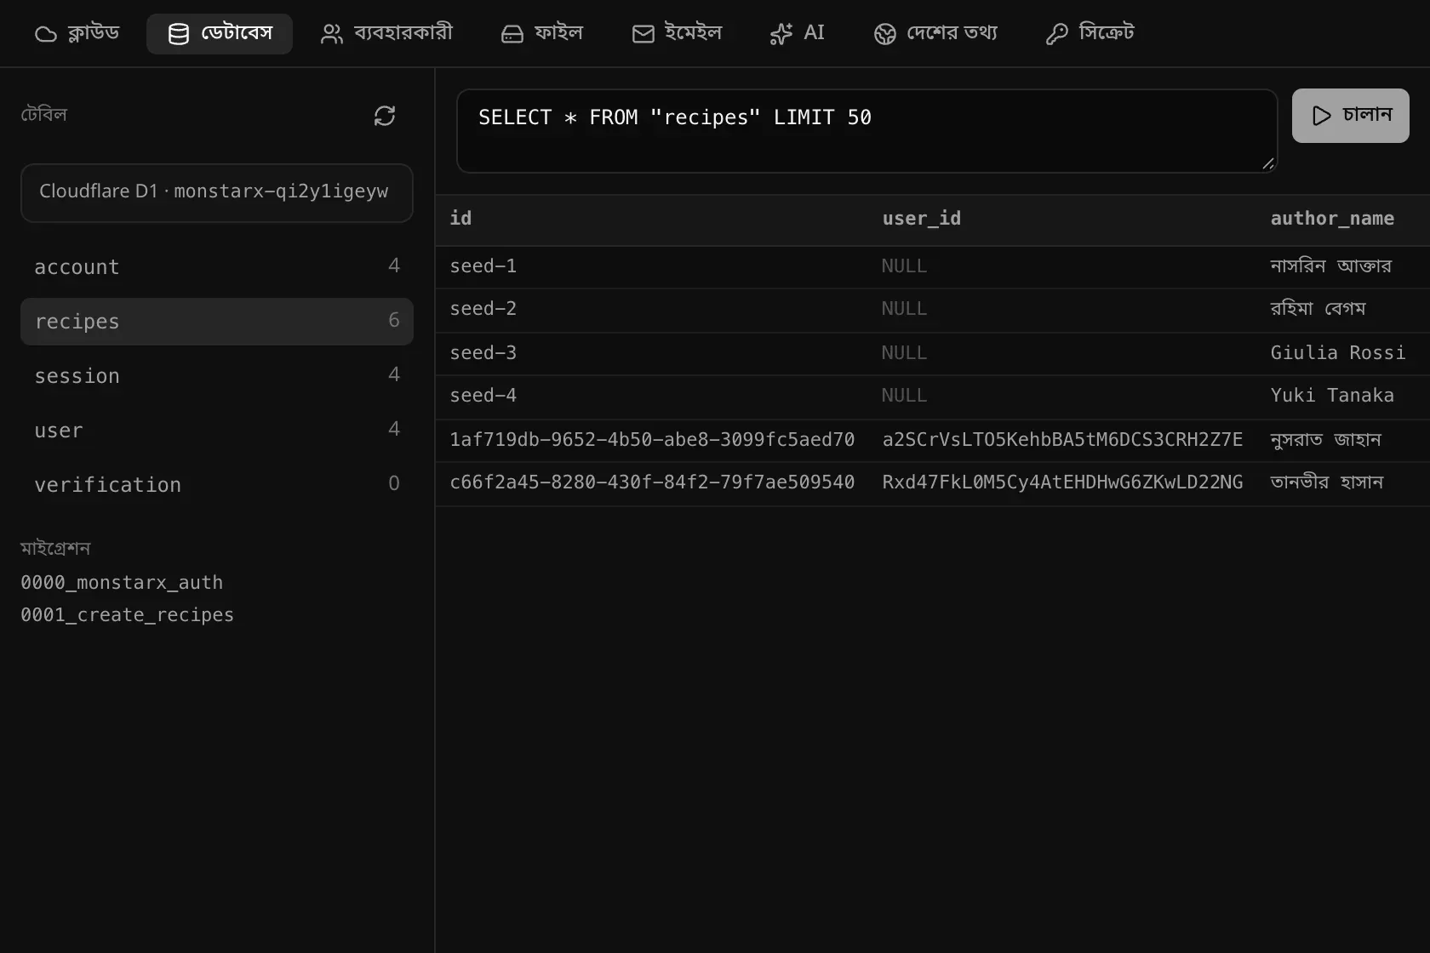
Task: Click the Giulia Rossi author cell
Action: coord(1343,353)
